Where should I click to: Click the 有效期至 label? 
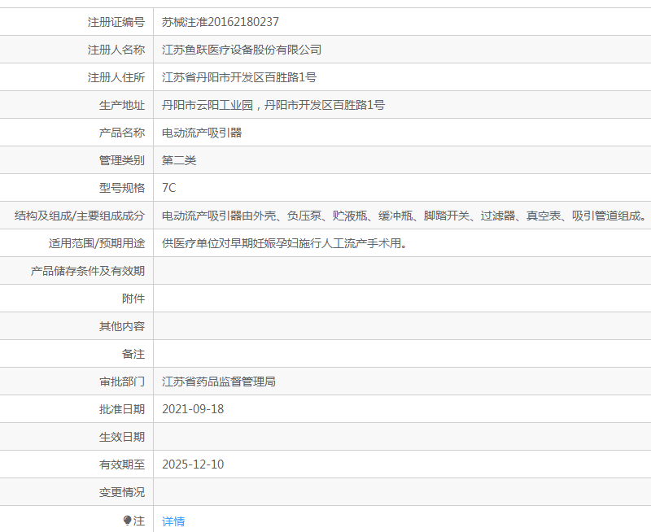(122, 464)
